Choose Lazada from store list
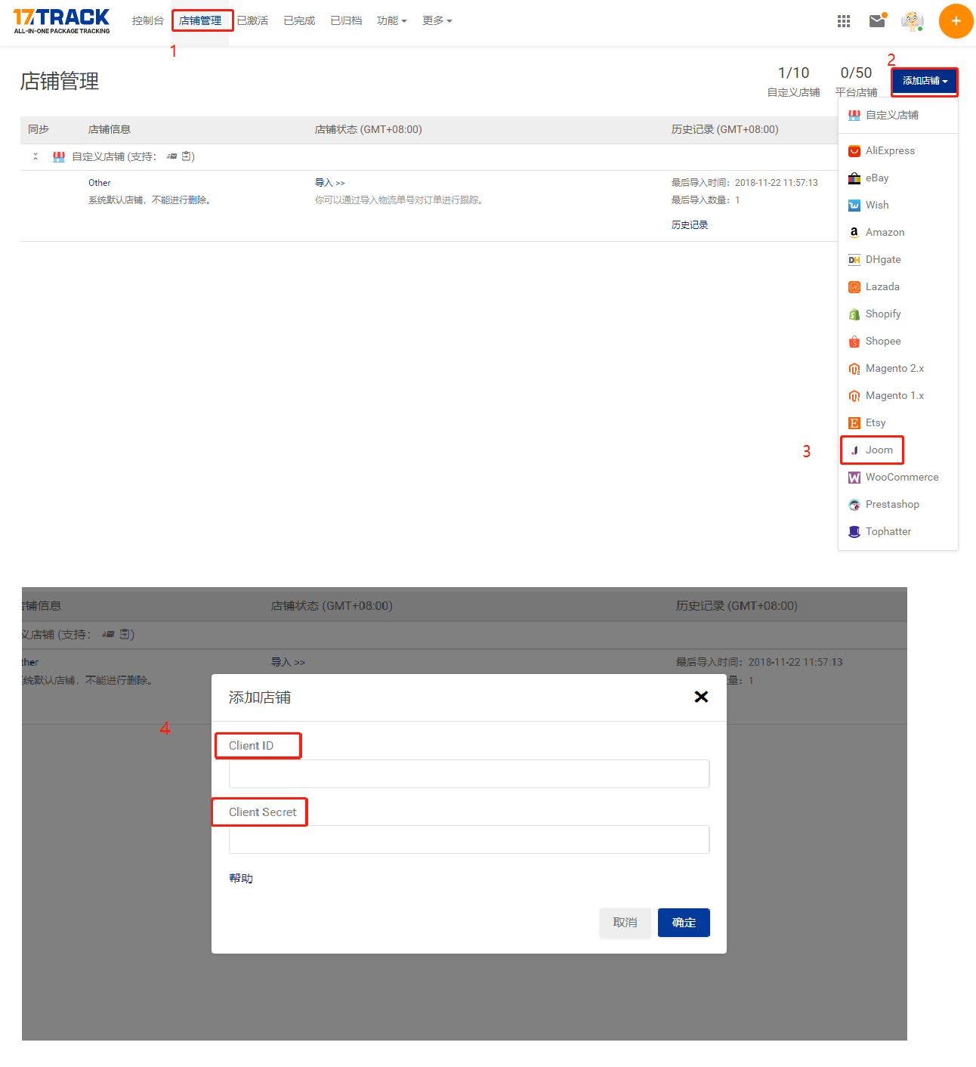The image size is (976, 1067). click(898, 287)
